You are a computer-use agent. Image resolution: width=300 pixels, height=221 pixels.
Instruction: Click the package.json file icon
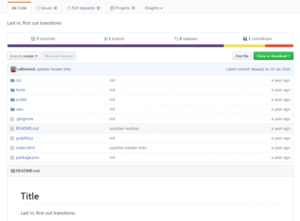click(12, 158)
